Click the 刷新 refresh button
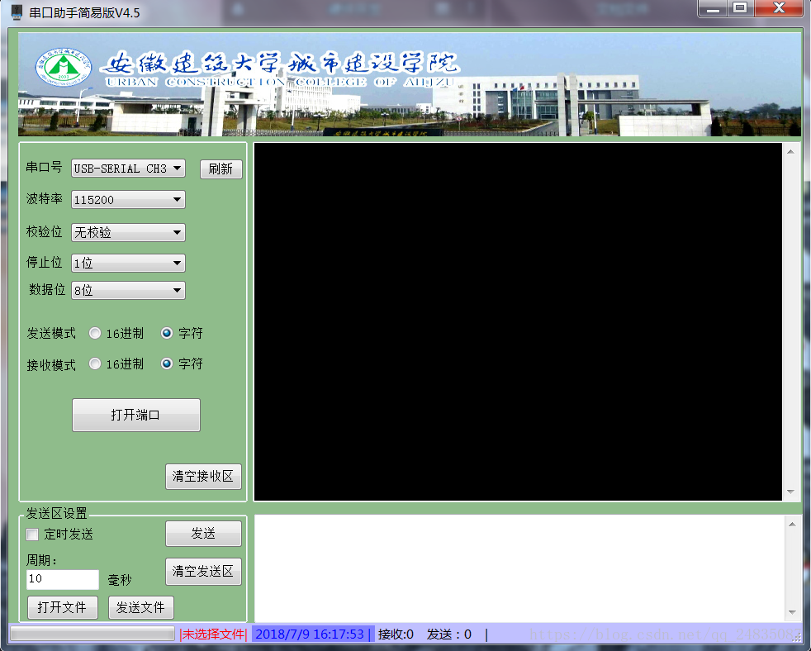811x651 pixels. 221,169
